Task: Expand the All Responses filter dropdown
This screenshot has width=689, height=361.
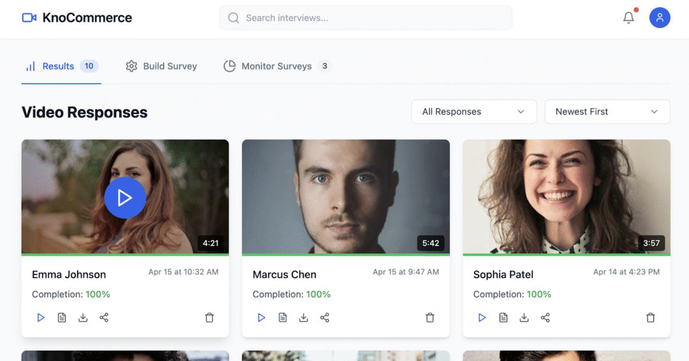Action: tap(473, 112)
